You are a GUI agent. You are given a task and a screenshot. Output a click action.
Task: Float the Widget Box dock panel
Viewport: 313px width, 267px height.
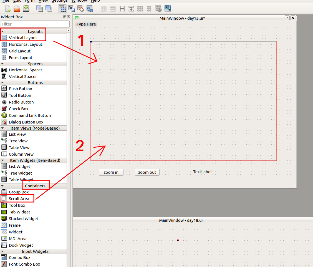(65, 17)
